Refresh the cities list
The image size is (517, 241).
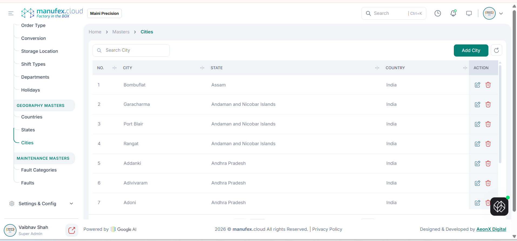(496, 50)
